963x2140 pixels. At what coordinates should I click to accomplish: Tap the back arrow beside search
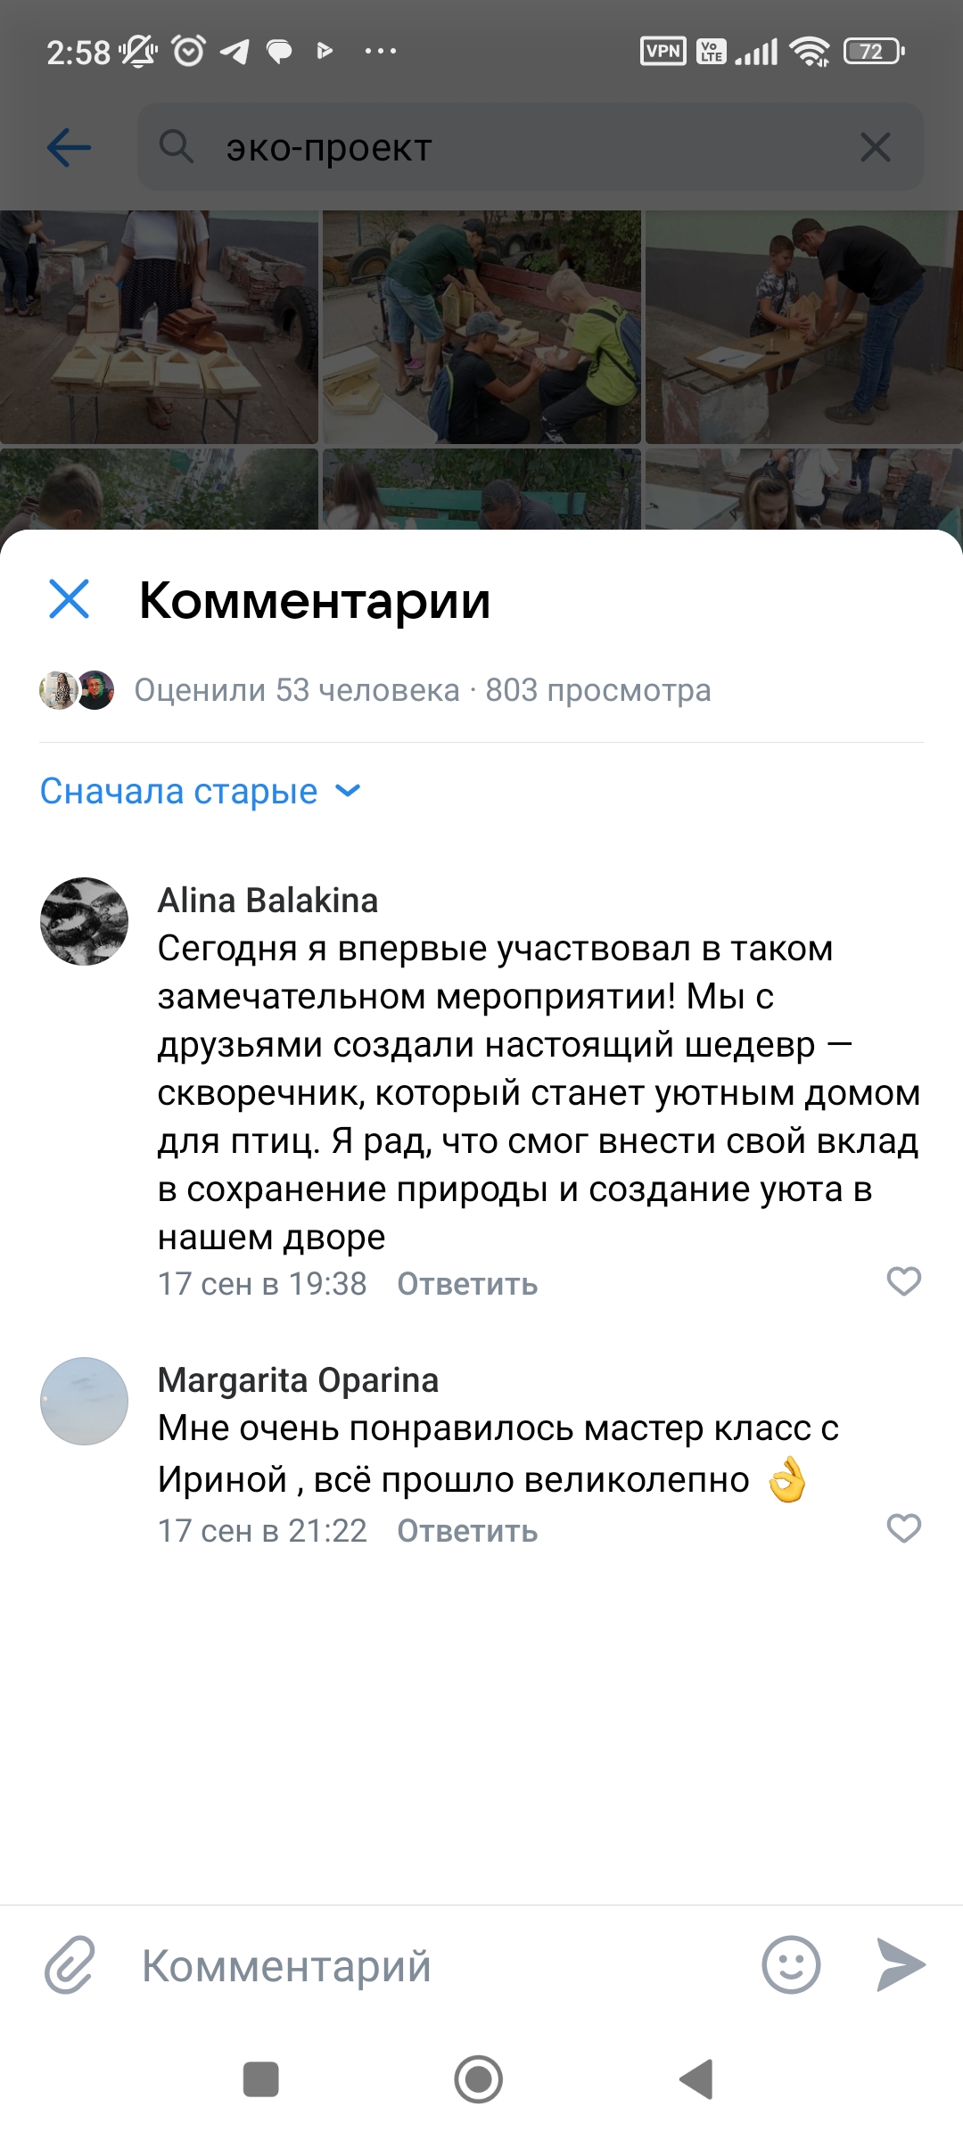click(69, 147)
